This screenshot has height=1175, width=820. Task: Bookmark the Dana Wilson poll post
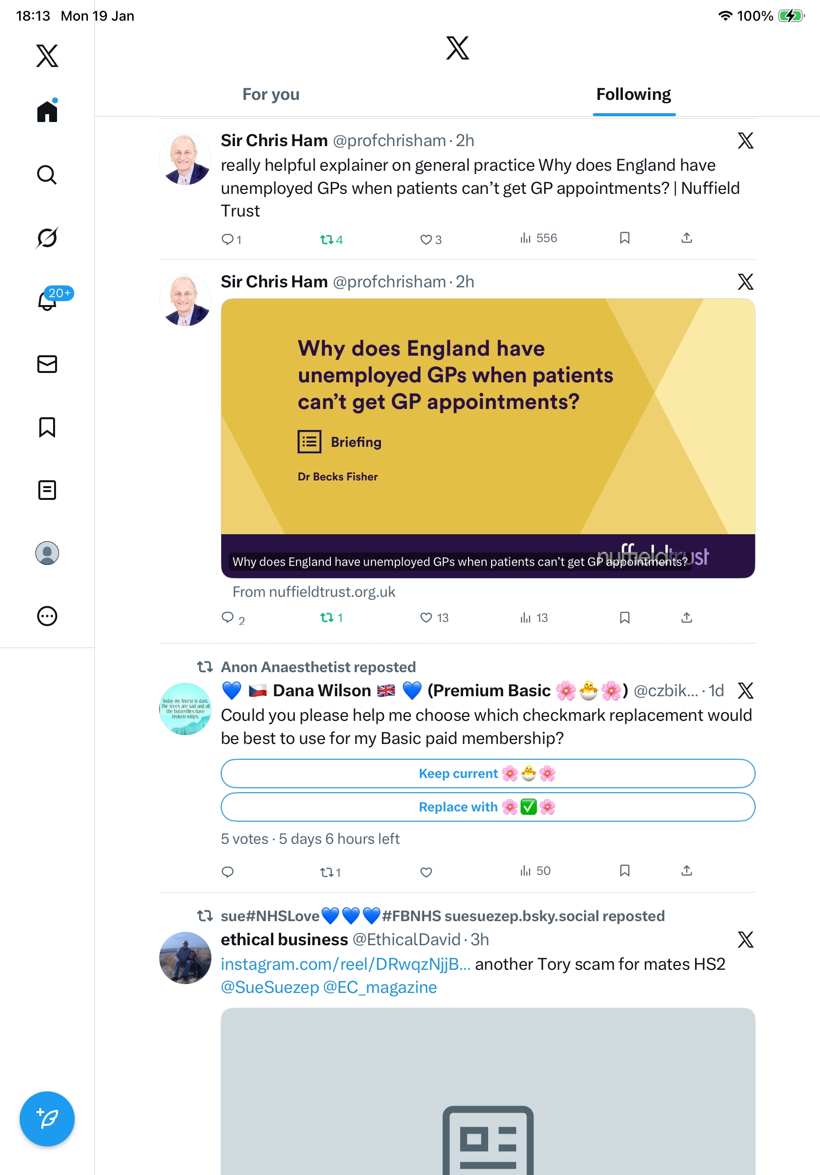coord(624,870)
